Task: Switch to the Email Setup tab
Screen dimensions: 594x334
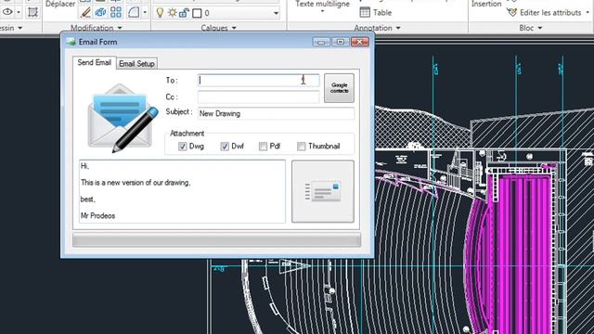Action: [x=136, y=64]
